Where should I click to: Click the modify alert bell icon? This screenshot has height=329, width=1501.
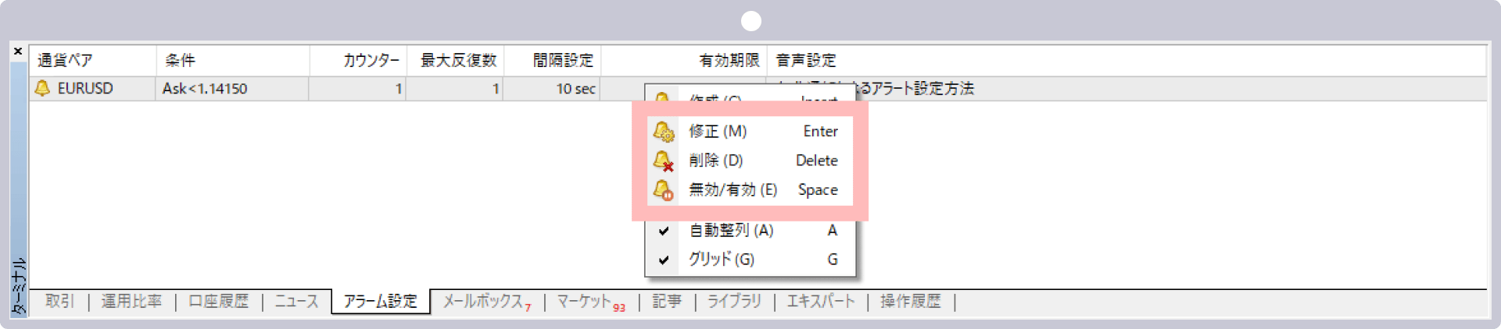[664, 131]
